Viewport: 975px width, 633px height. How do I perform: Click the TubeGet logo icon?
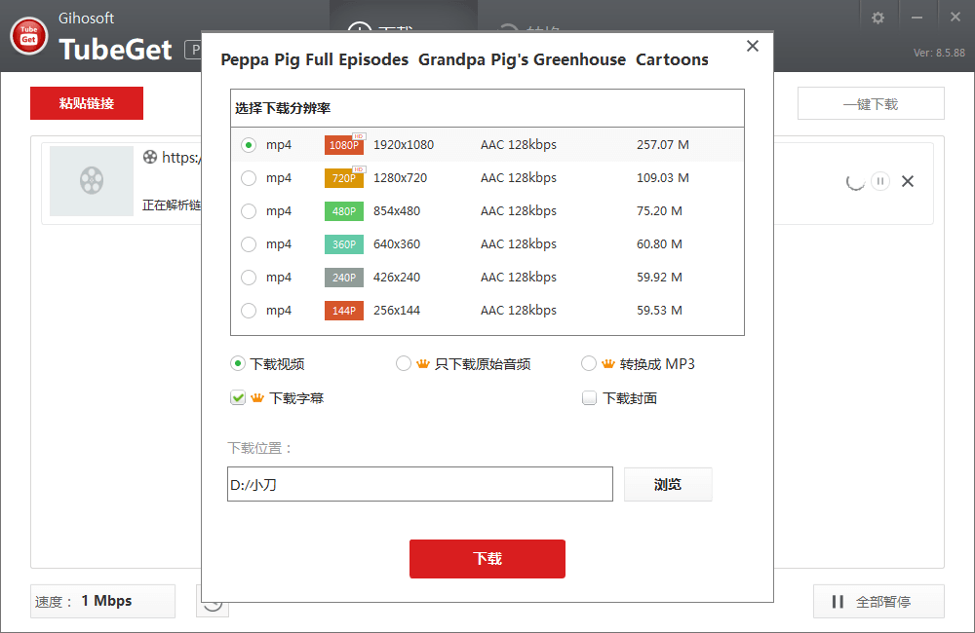pos(29,36)
